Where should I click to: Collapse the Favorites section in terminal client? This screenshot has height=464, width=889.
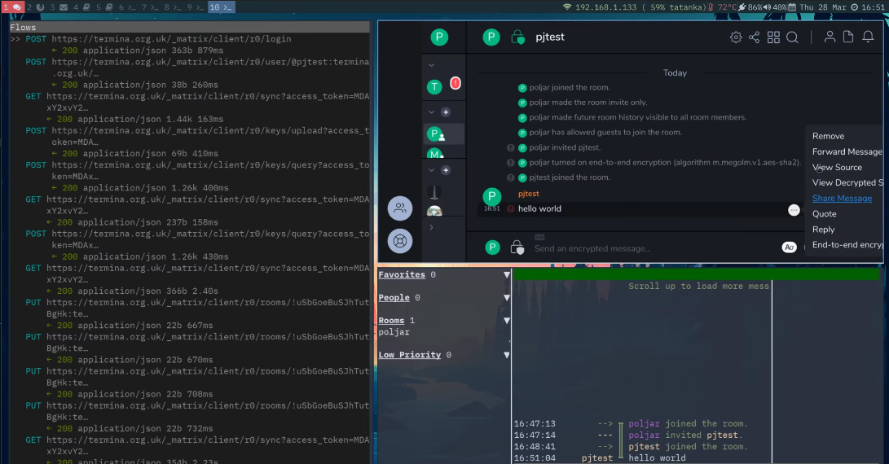[x=506, y=275]
